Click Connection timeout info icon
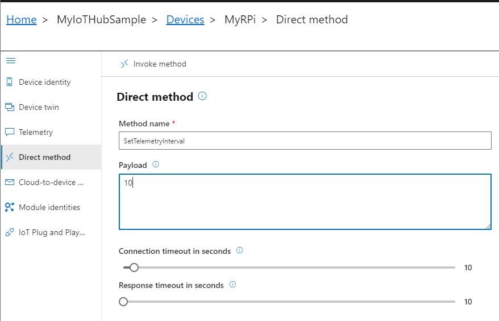499x321 pixels. (x=239, y=250)
